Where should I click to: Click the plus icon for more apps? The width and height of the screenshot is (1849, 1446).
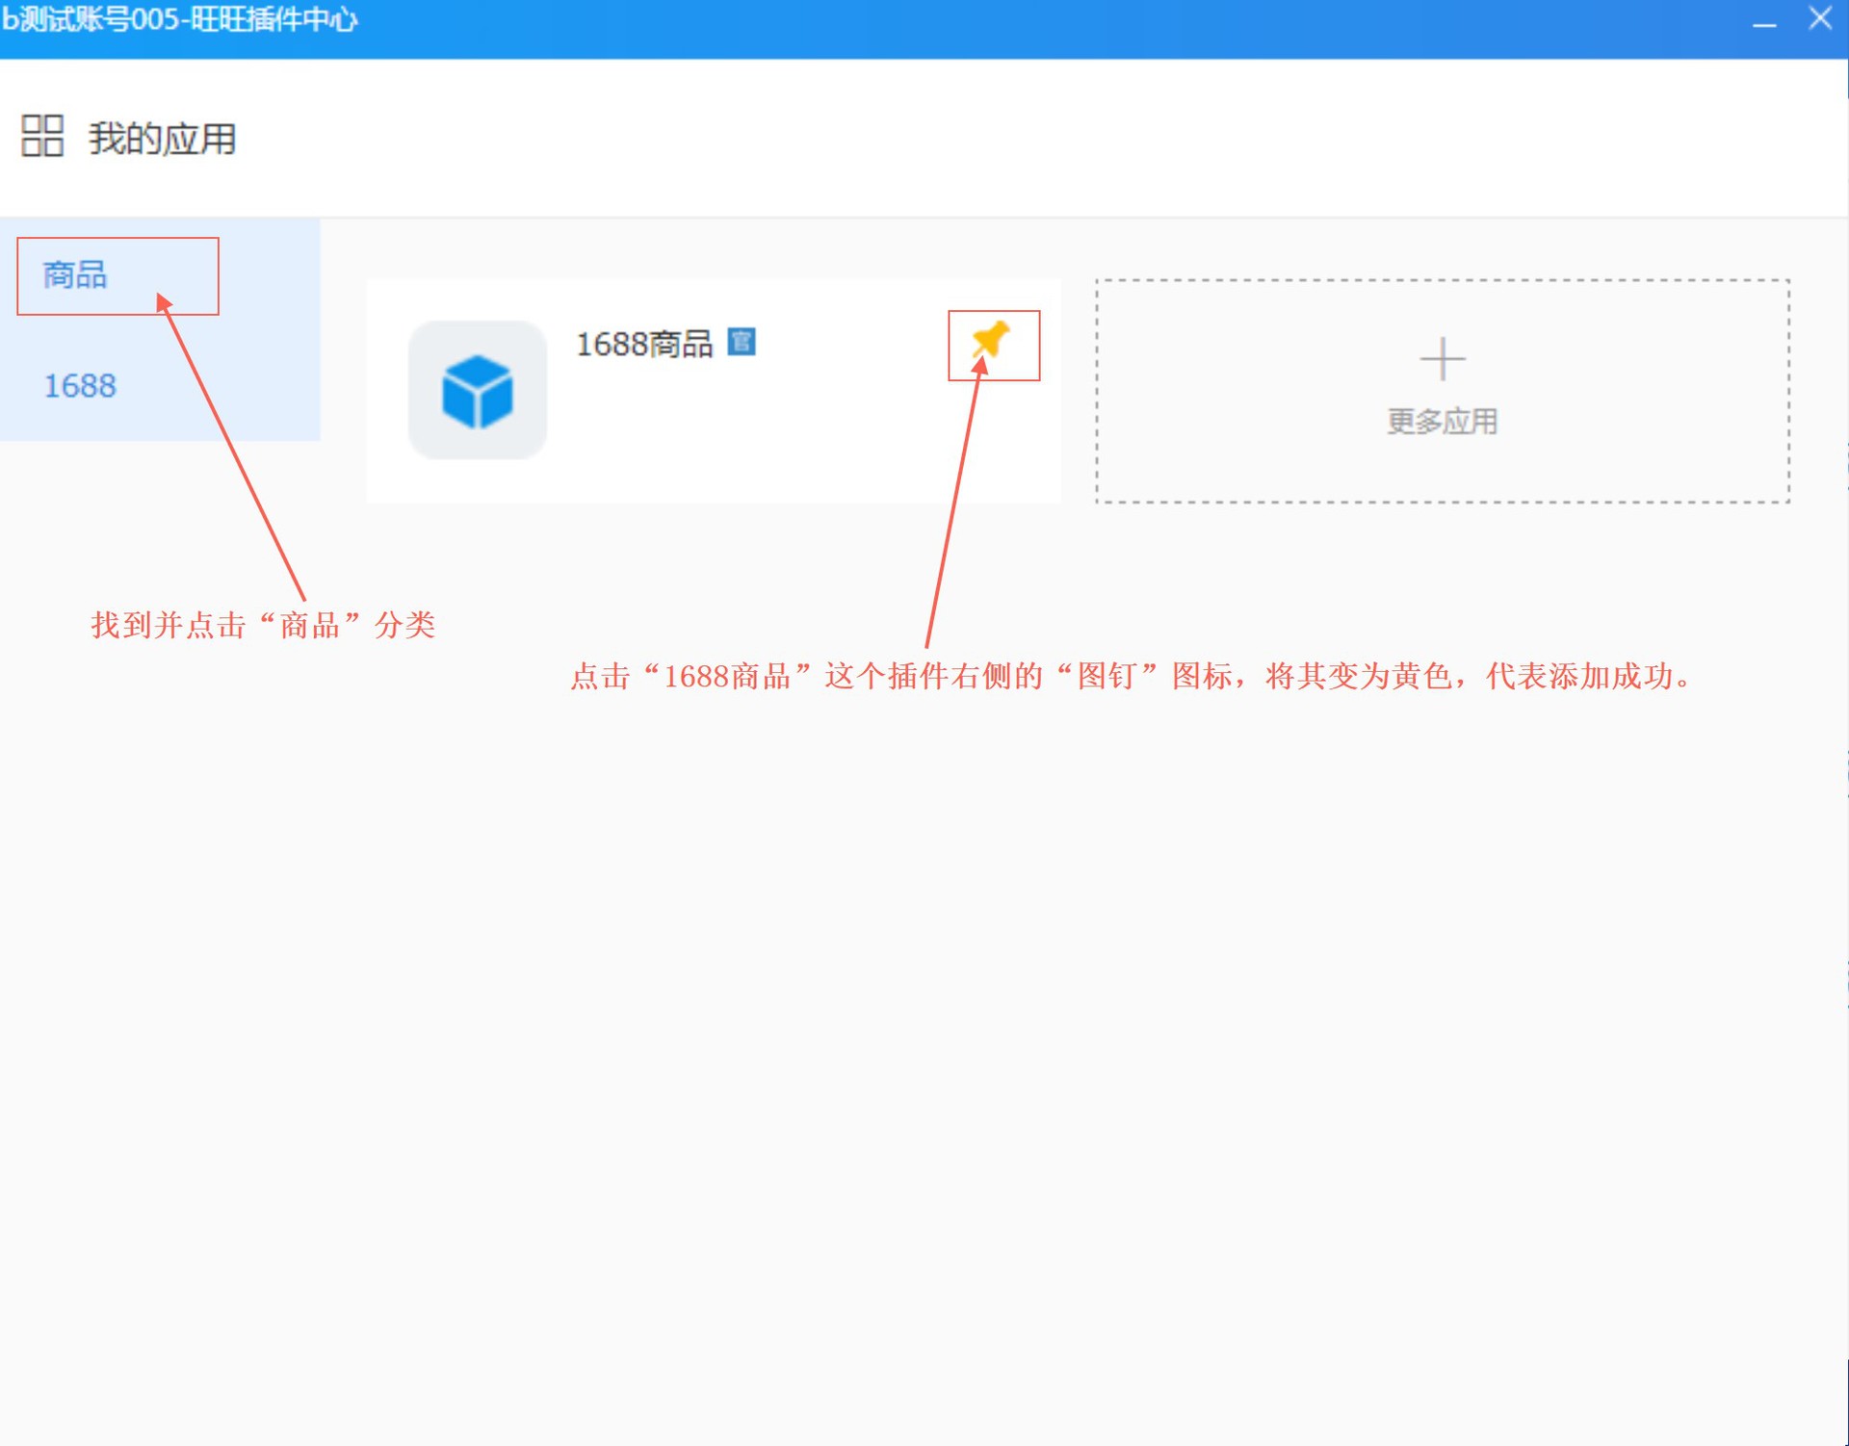tap(1442, 359)
